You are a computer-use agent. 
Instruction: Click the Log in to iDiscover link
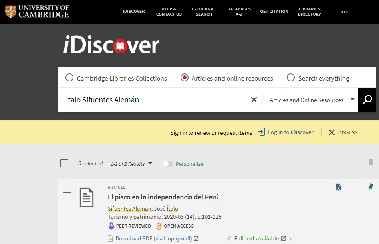pos(290,132)
